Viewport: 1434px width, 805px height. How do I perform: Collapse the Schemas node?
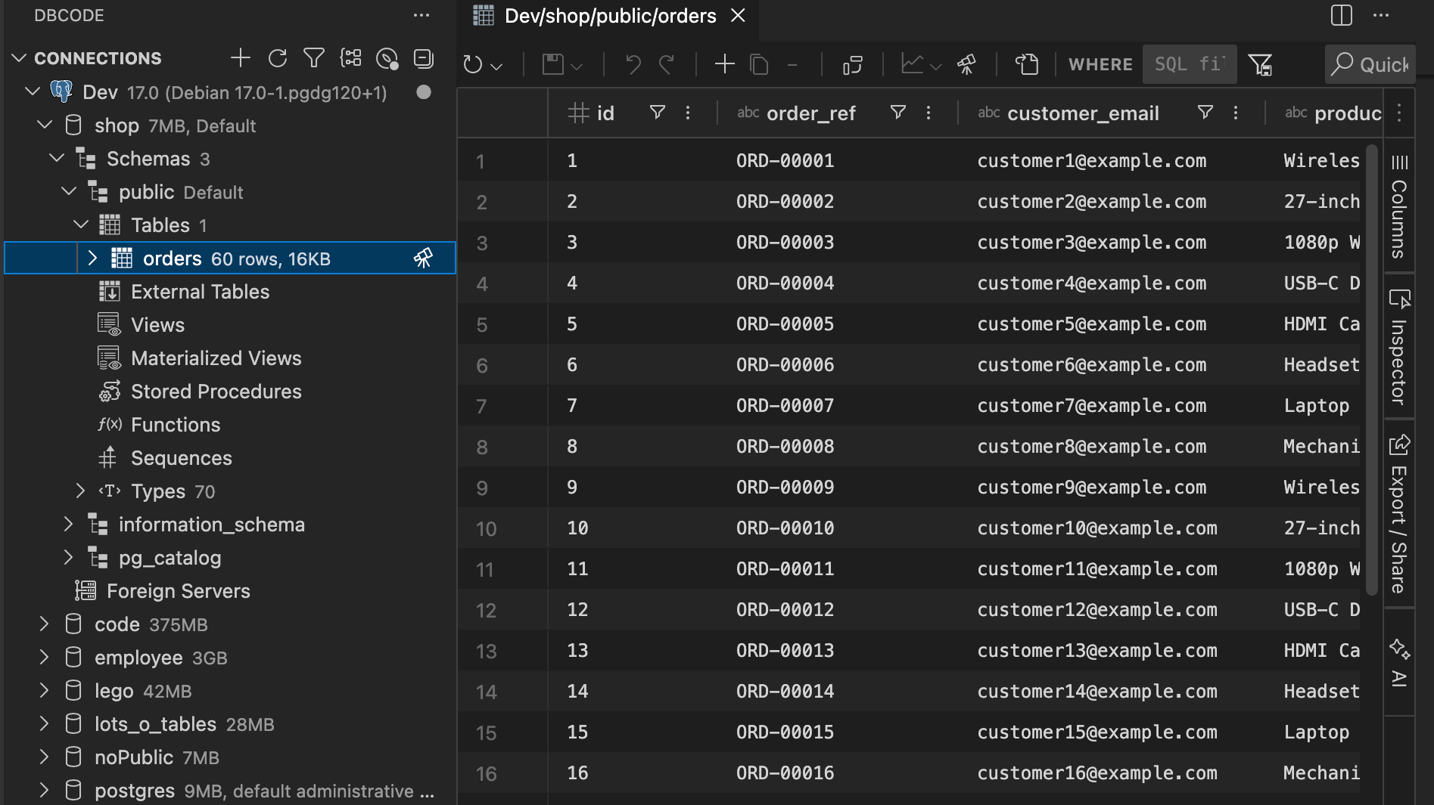(x=57, y=158)
